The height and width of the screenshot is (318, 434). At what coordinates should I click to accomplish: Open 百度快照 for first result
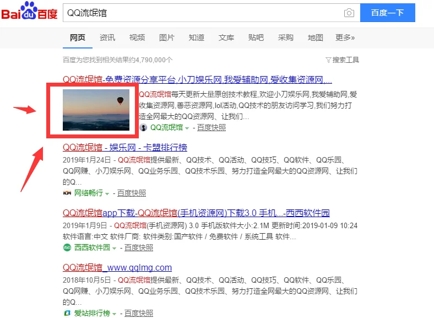pos(211,127)
